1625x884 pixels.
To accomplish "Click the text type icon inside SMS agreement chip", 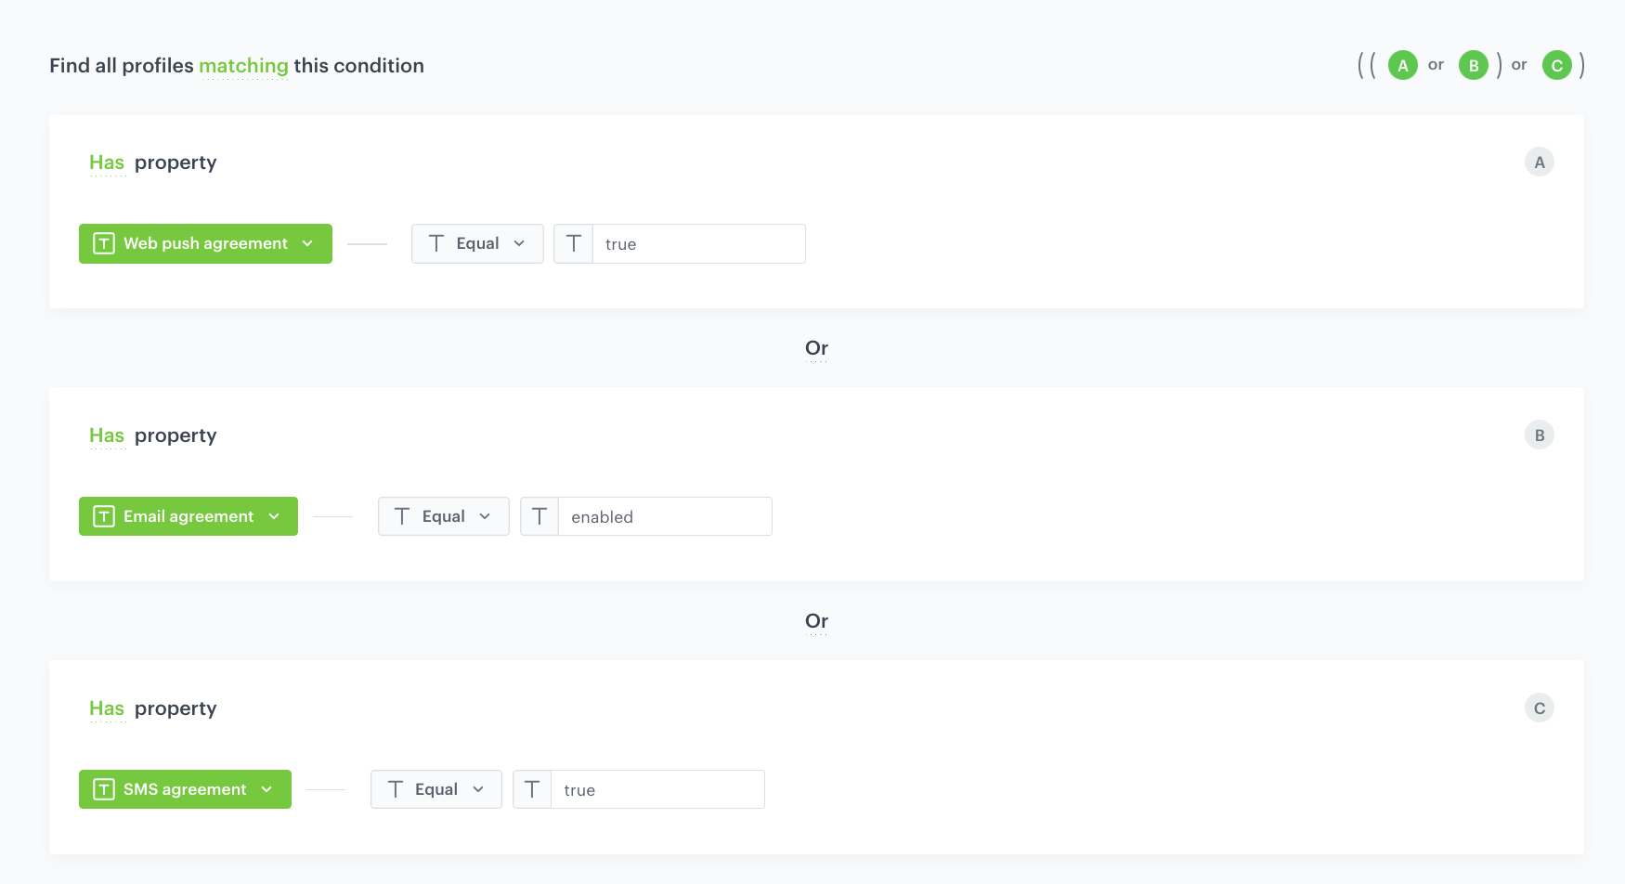I will 103,789.
